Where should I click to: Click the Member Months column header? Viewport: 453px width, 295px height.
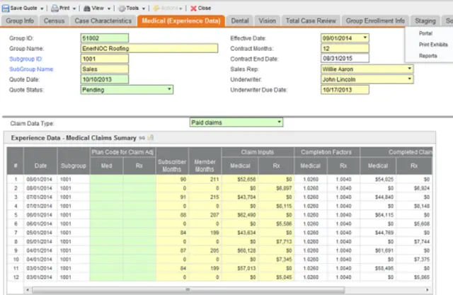pos(205,161)
